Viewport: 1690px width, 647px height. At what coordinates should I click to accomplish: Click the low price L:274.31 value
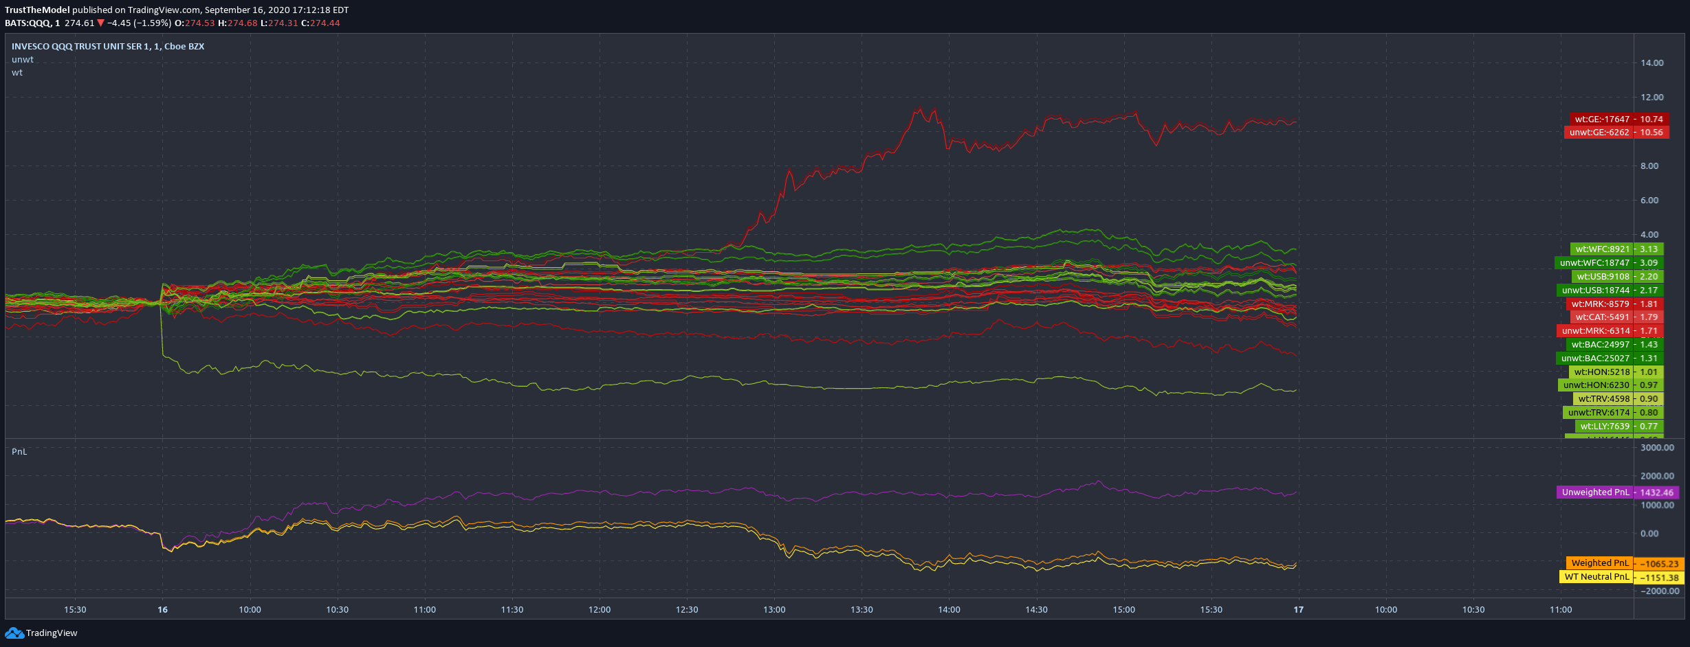click(x=279, y=23)
